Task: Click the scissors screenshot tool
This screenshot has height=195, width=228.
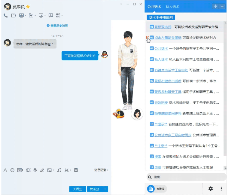Action: pos(67,170)
